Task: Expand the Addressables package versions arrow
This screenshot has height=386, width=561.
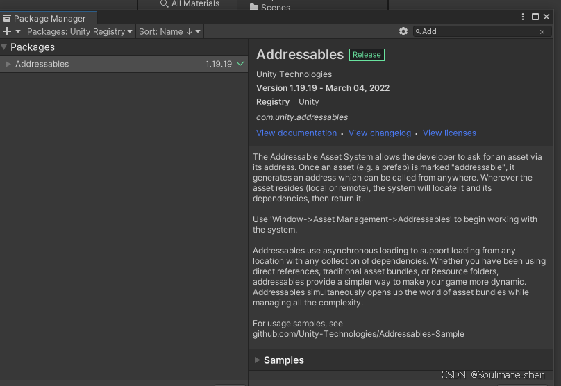Action: [8, 64]
